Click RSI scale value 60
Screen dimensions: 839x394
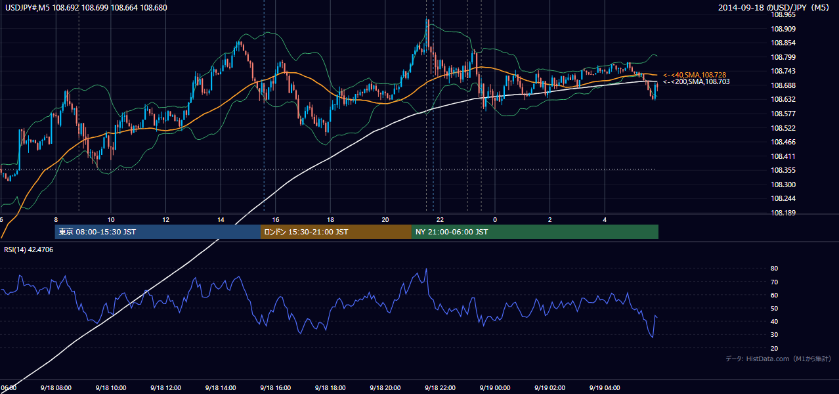point(775,295)
